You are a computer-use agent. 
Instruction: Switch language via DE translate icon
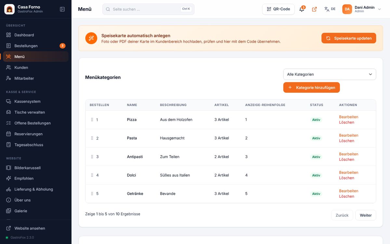click(330, 9)
